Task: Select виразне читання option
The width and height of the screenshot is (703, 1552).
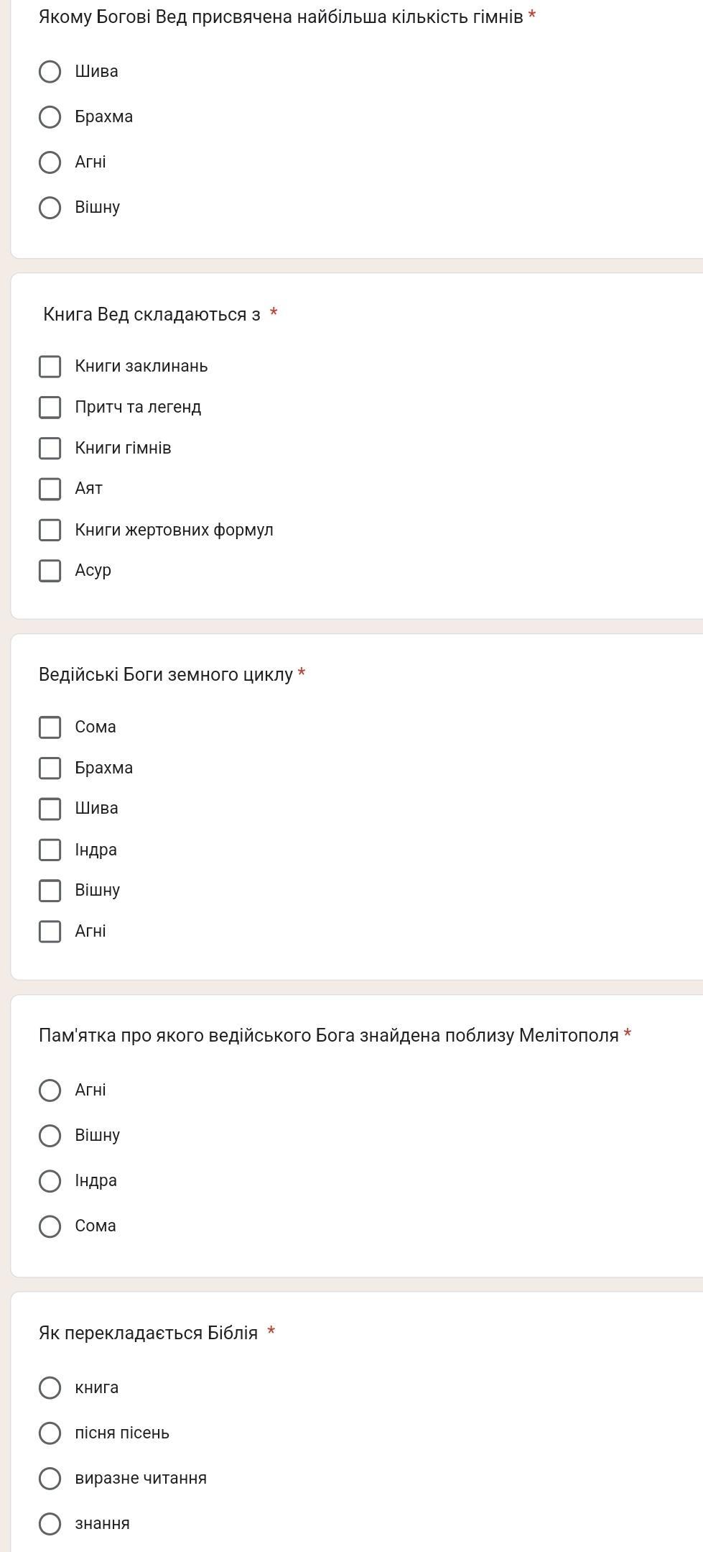Action: point(50,1478)
